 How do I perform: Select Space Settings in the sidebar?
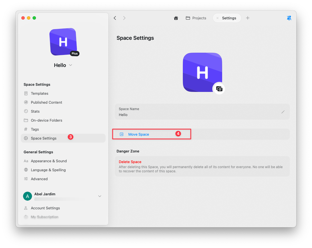click(x=63, y=138)
